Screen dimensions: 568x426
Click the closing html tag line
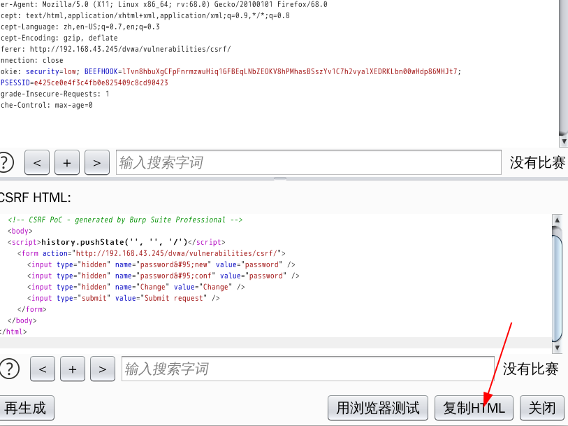pyautogui.click(x=13, y=332)
